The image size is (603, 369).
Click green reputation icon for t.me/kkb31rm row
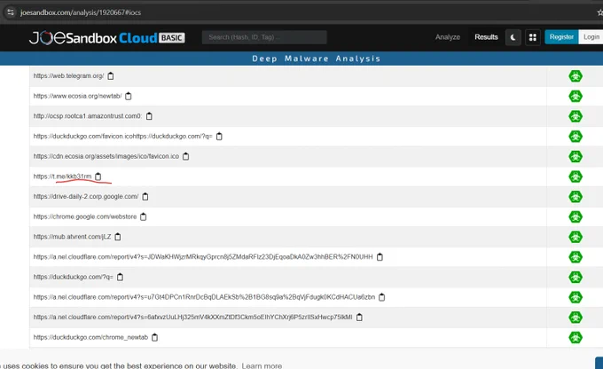(576, 177)
